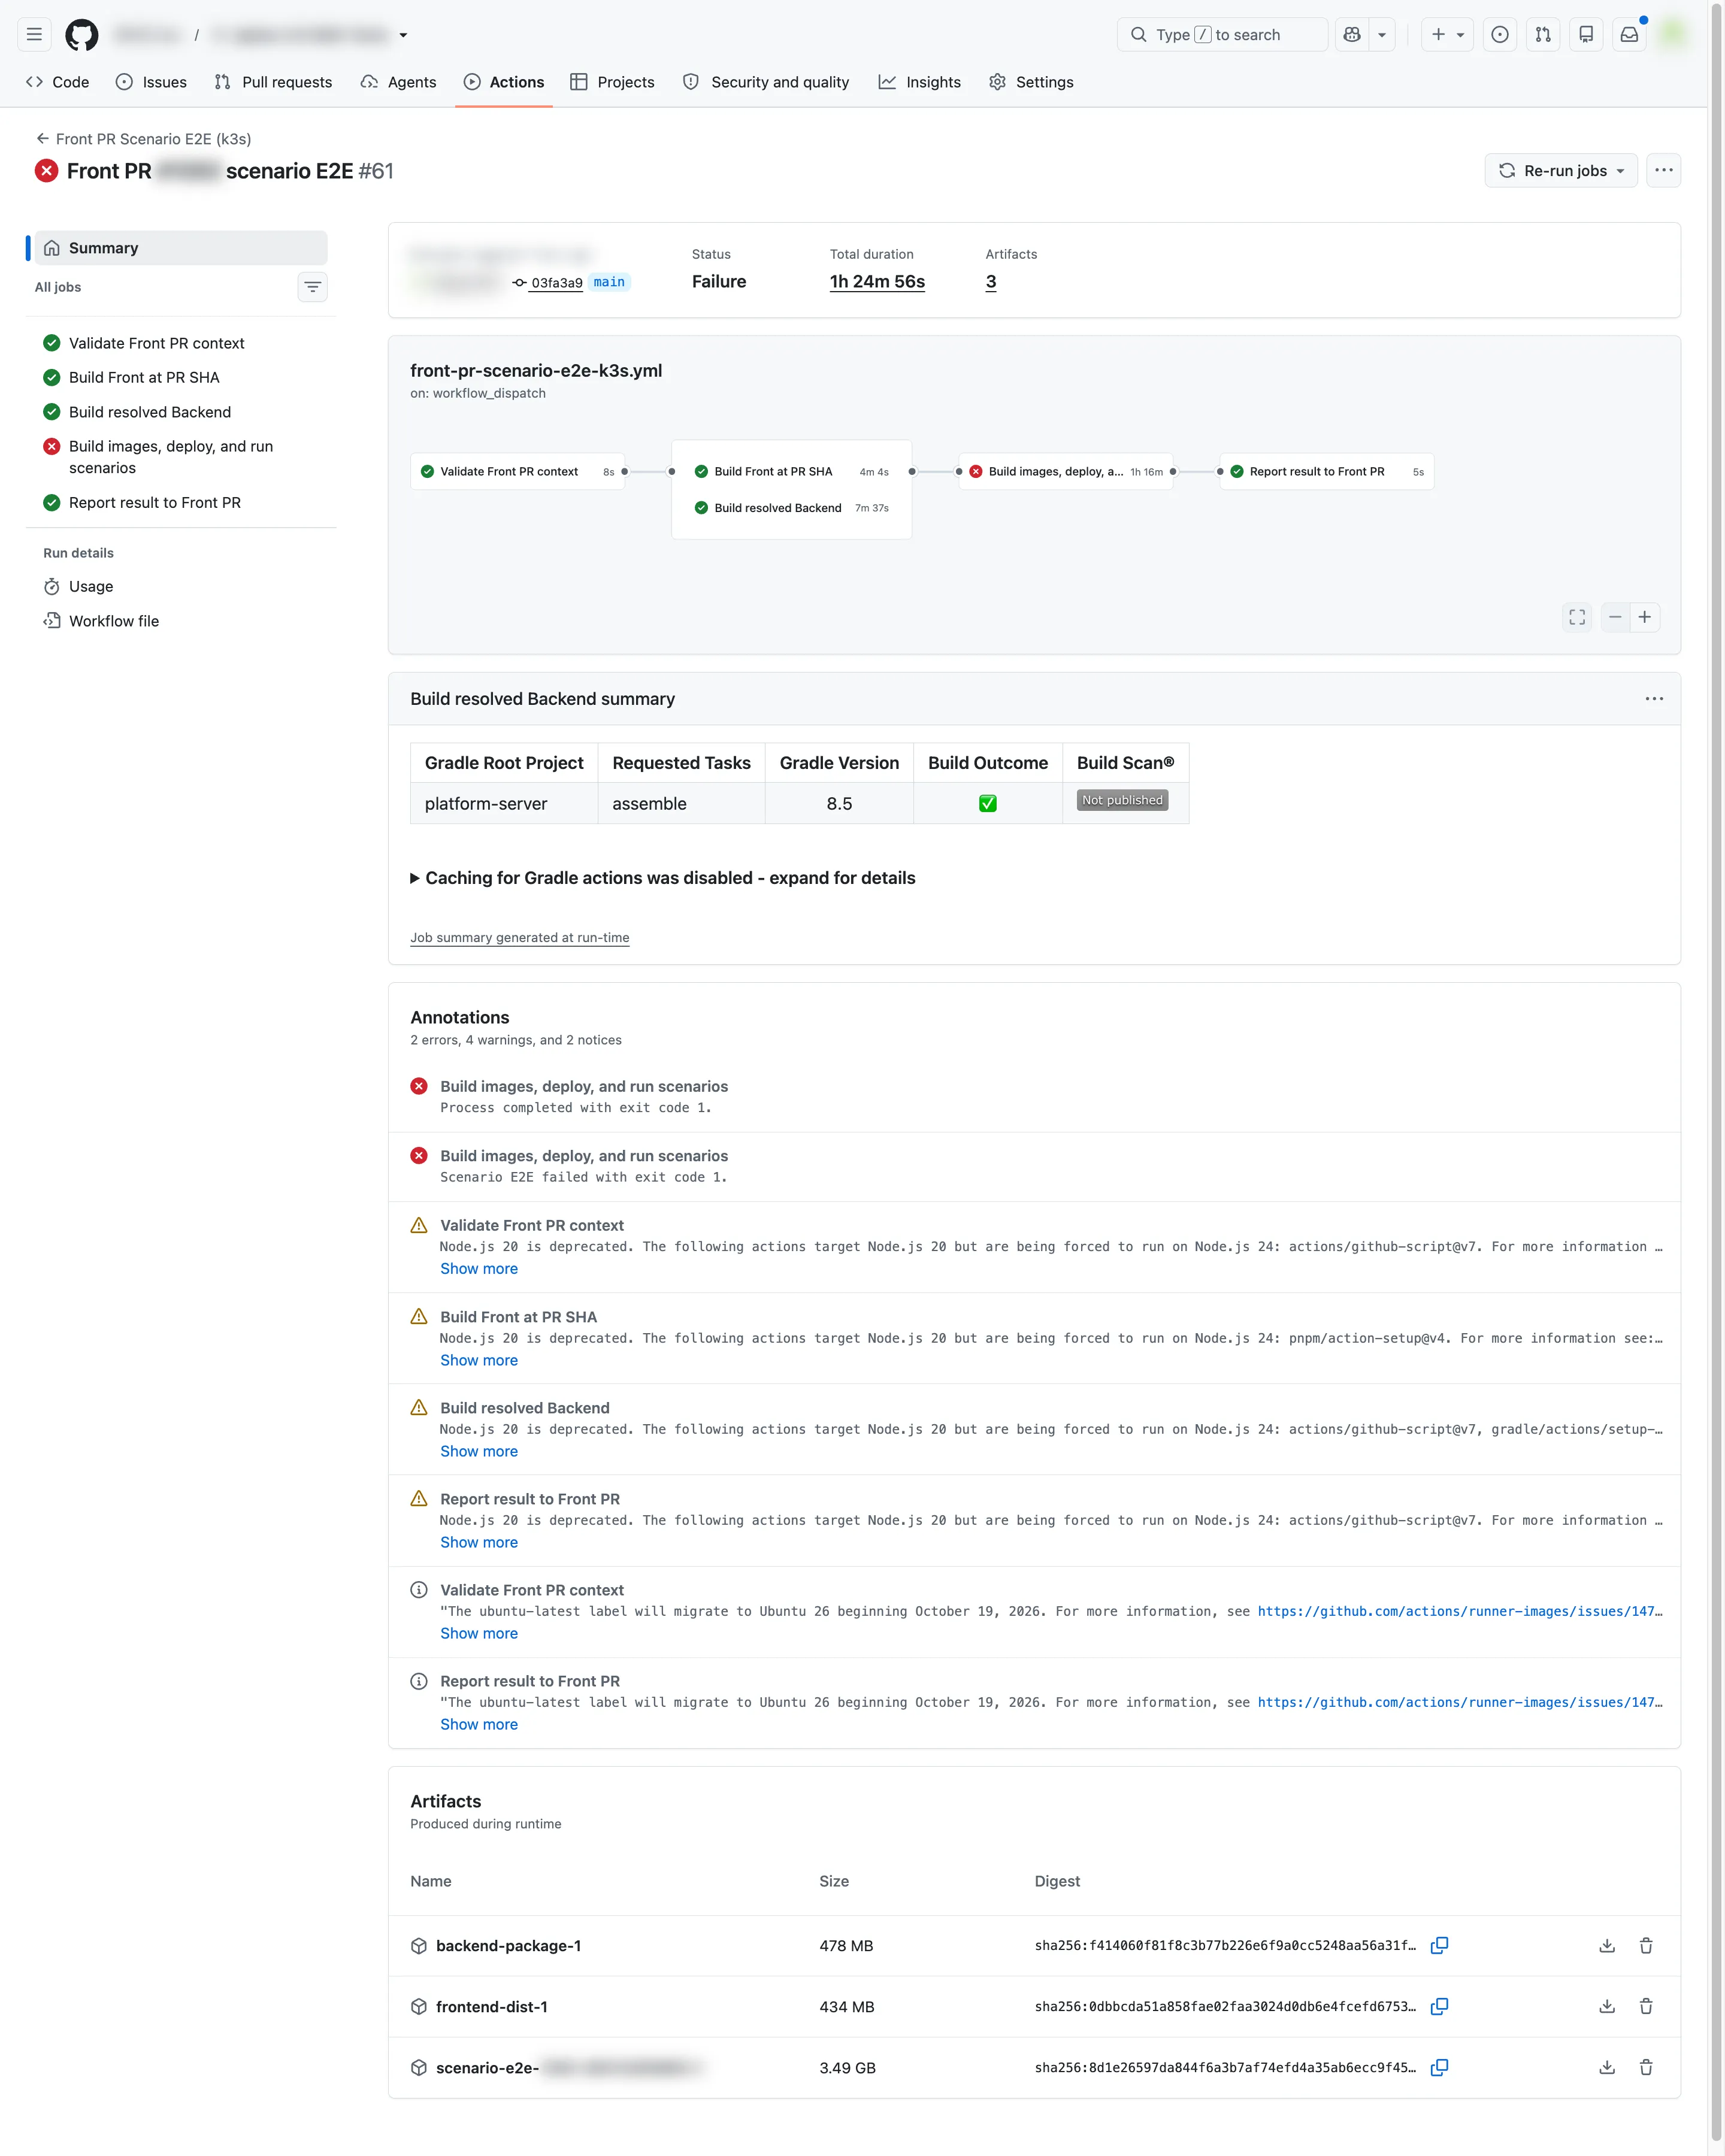The image size is (1725, 2156).
Task: Click the 1h 24m 56s total duration link
Action: 877,282
